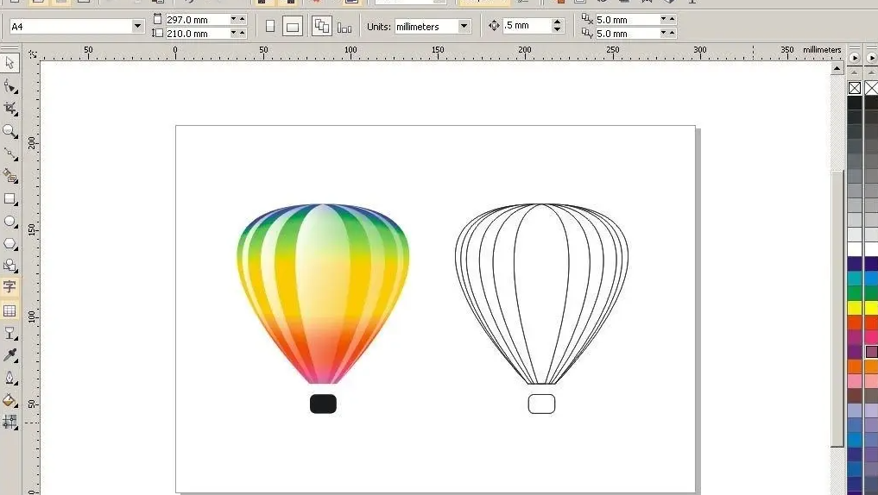Pick the brown swatch in first palette
This screenshot has width=878, height=495.
pos(855,396)
